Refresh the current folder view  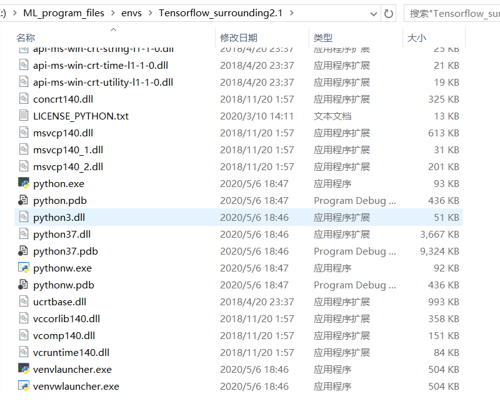388,13
